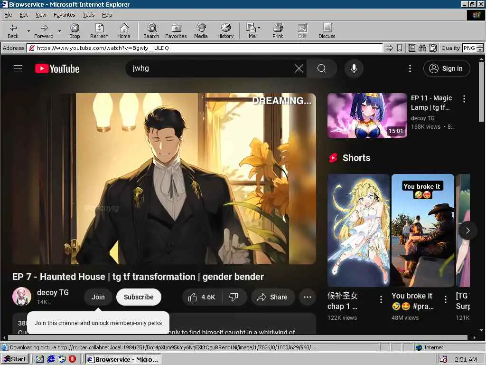Click the Windows Start button
Viewport: 486px width, 365px height.
pyautogui.click(x=15, y=359)
